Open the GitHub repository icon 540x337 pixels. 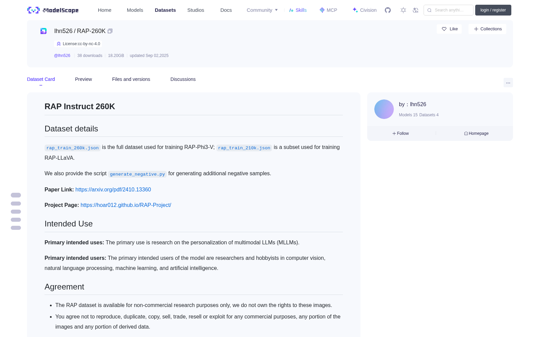[x=388, y=10]
